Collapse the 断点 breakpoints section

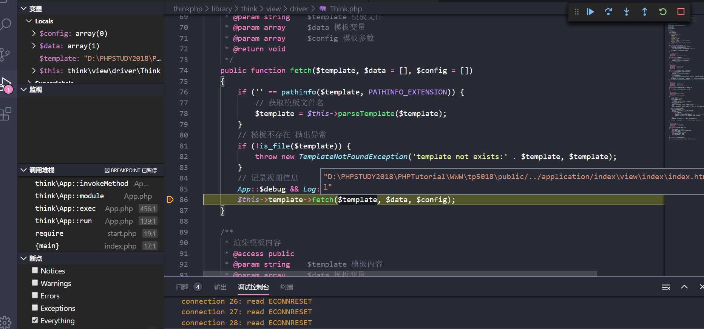click(x=24, y=258)
